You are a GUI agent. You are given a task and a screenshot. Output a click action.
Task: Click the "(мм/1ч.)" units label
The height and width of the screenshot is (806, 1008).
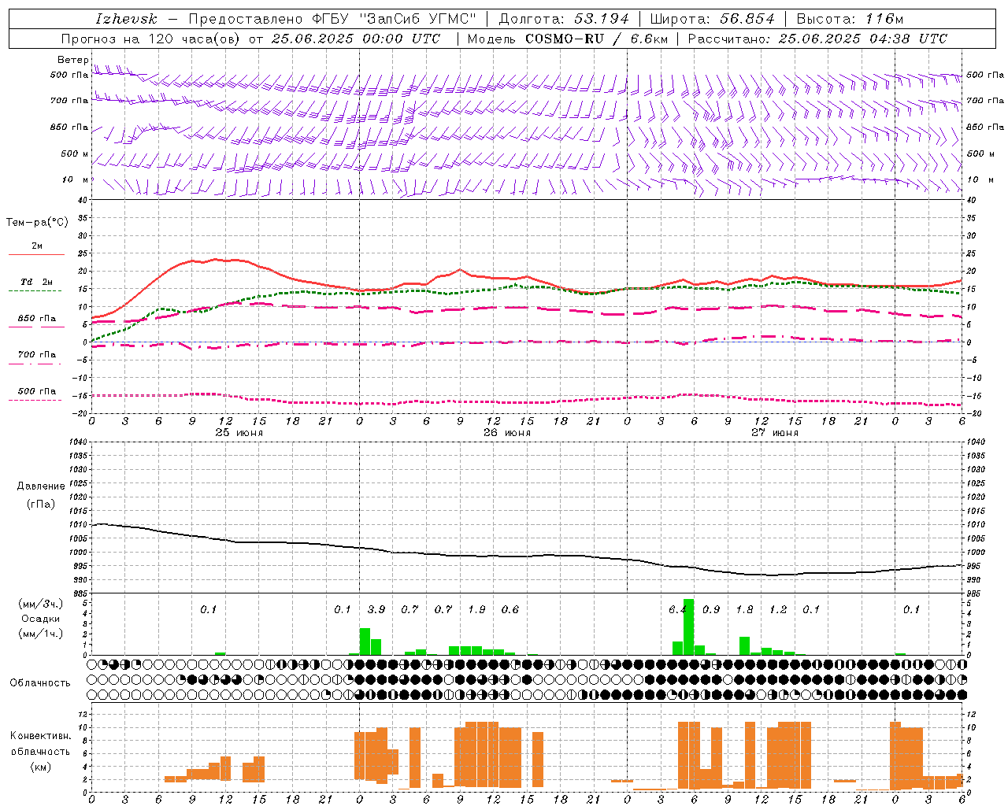[x=40, y=634]
